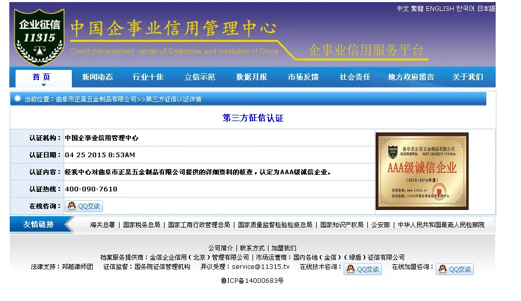Open QQ交谈 chat next to 在线咨询
The height and width of the screenshot is (301, 521).
[x=84, y=206]
